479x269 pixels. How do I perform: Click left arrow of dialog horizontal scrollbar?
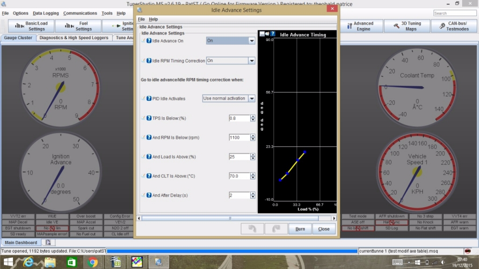coord(139,219)
